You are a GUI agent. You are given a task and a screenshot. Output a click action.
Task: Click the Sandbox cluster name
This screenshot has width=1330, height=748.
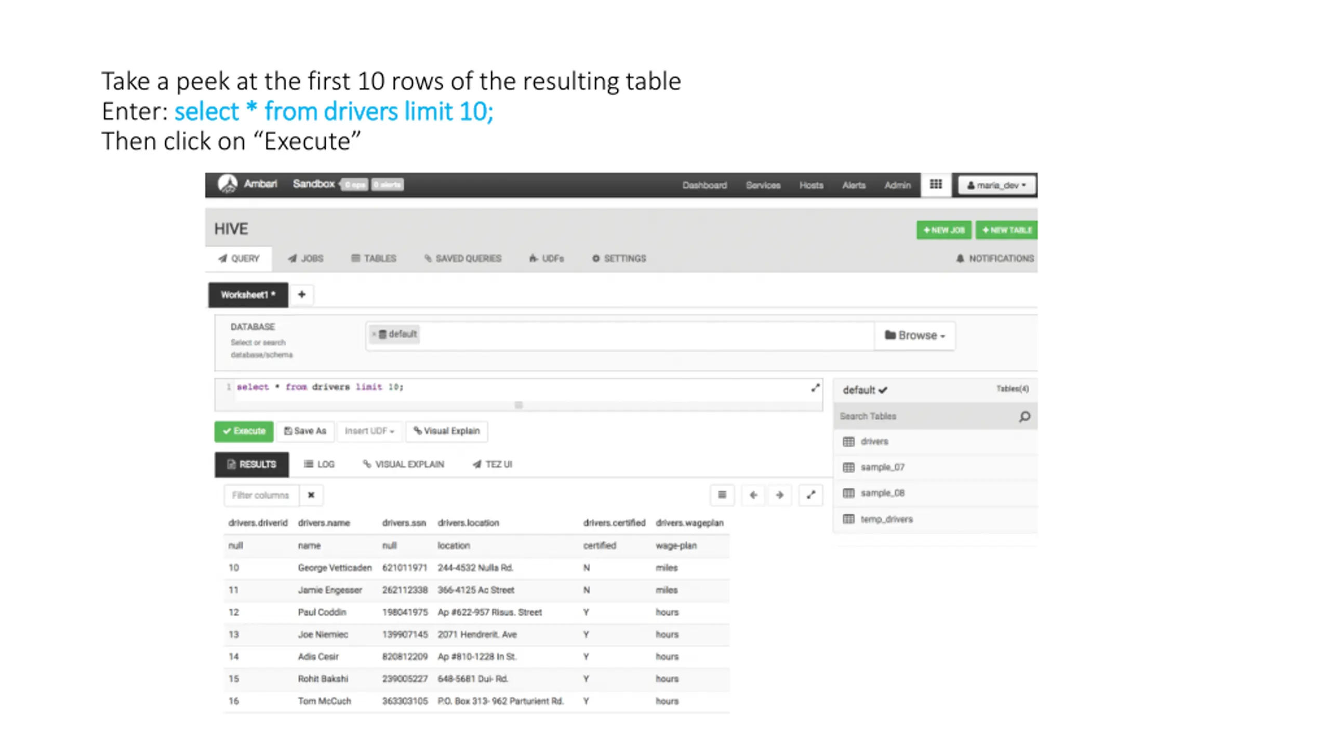click(x=313, y=184)
